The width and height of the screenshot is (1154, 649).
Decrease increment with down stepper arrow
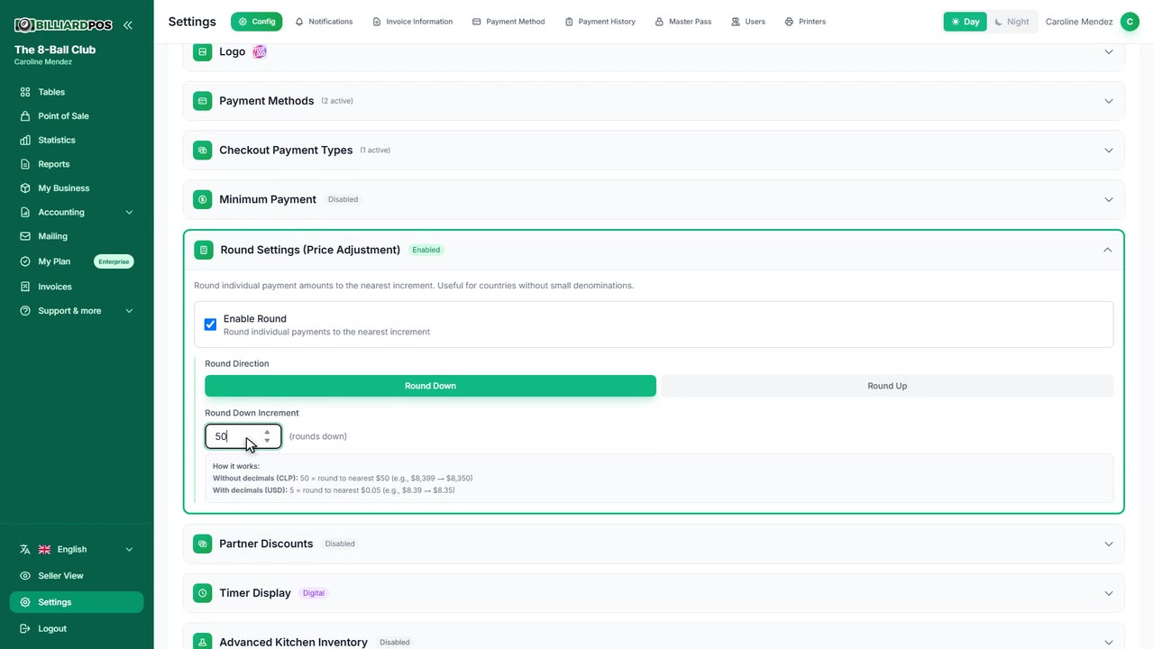[267, 441]
